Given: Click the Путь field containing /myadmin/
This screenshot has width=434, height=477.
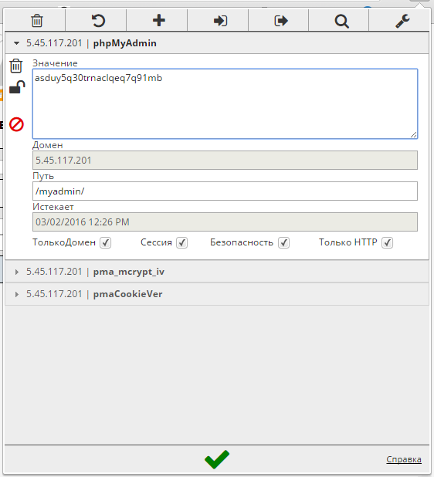Looking at the screenshot, I should pos(225,191).
